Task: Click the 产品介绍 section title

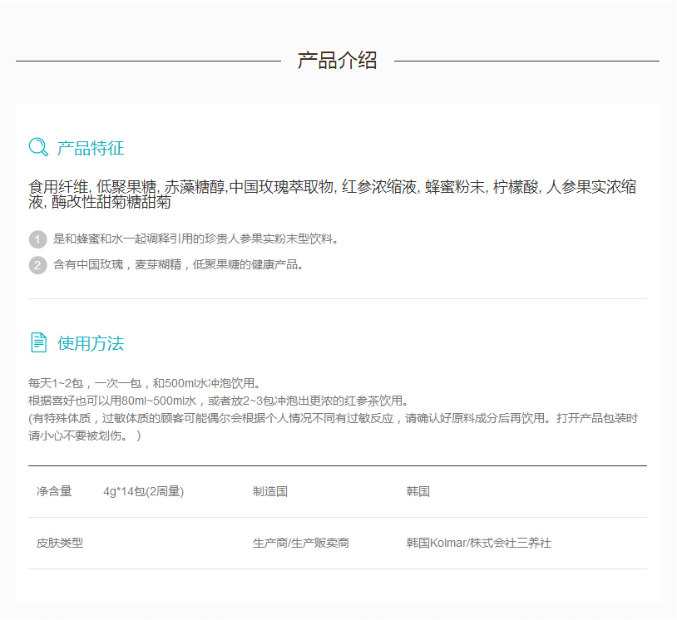Action: pyautogui.click(x=337, y=61)
